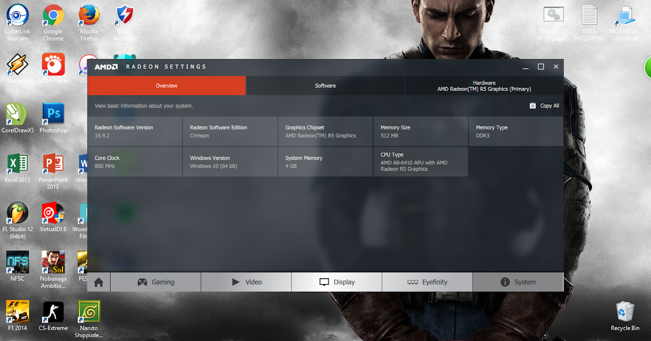Select the System section
The image size is (651, 341).
click(x=518, y=282)
